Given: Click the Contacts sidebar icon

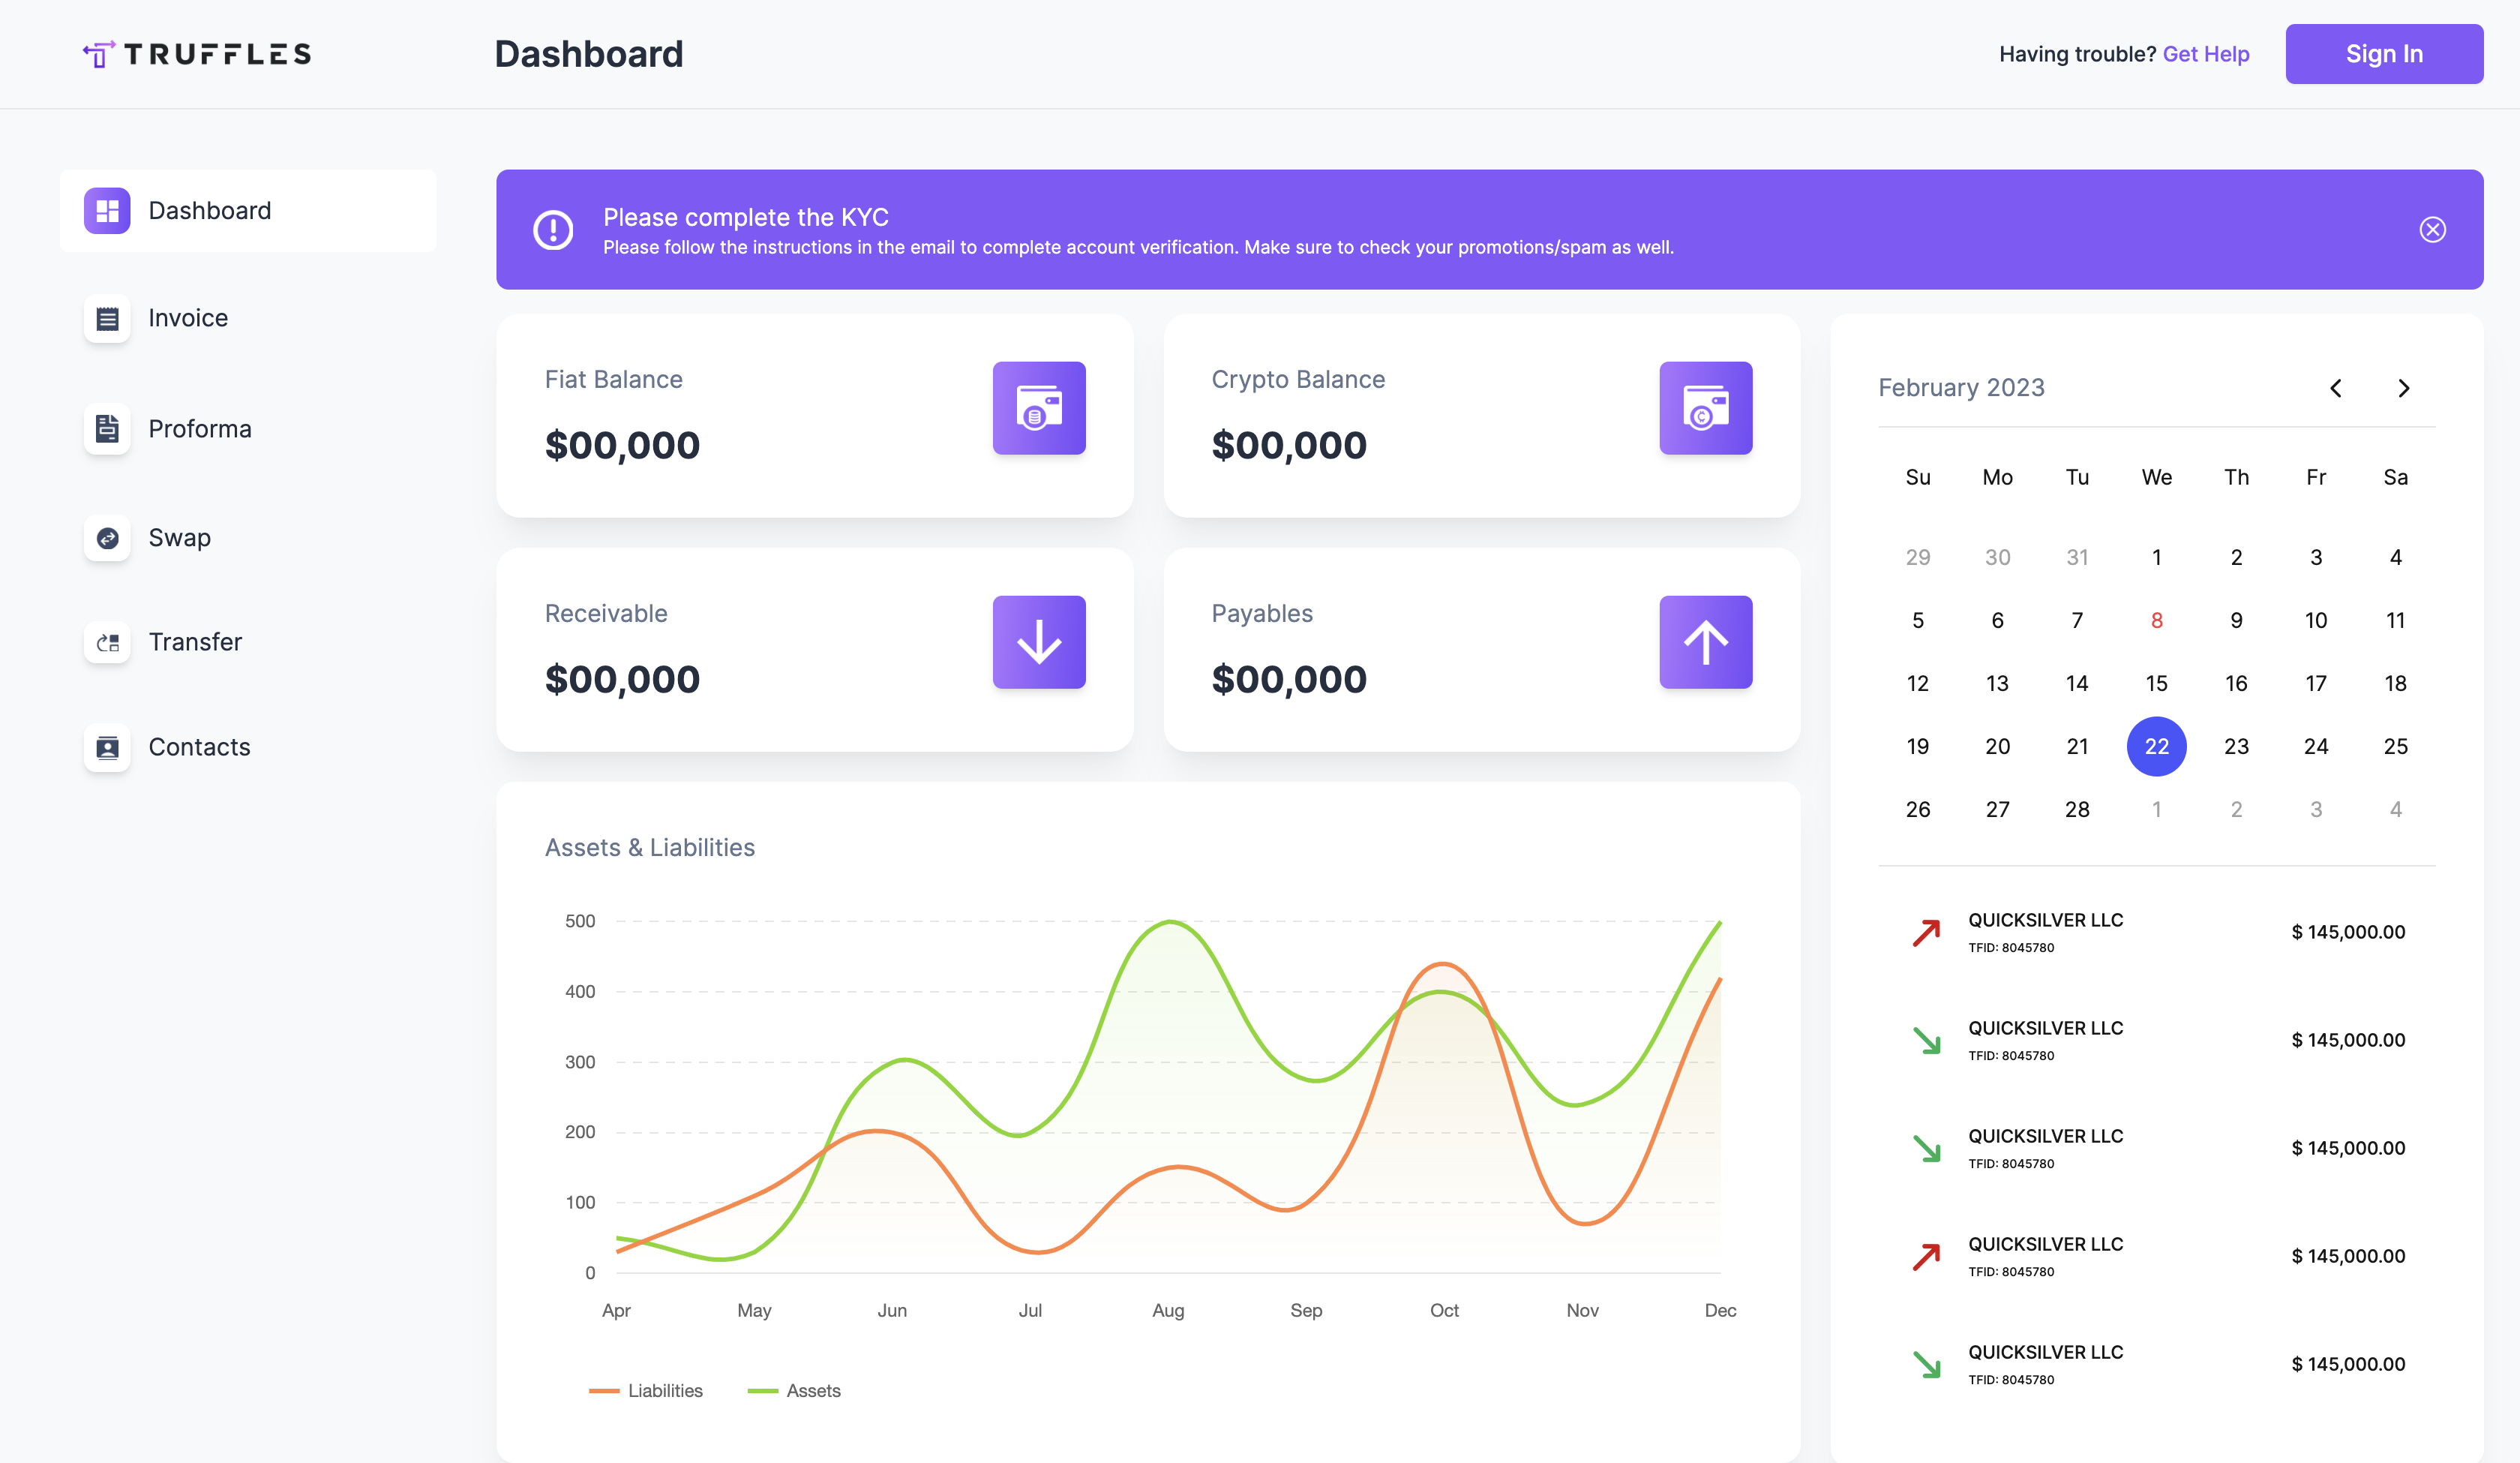Looking at the screenshot, I should tap(107, 747).
